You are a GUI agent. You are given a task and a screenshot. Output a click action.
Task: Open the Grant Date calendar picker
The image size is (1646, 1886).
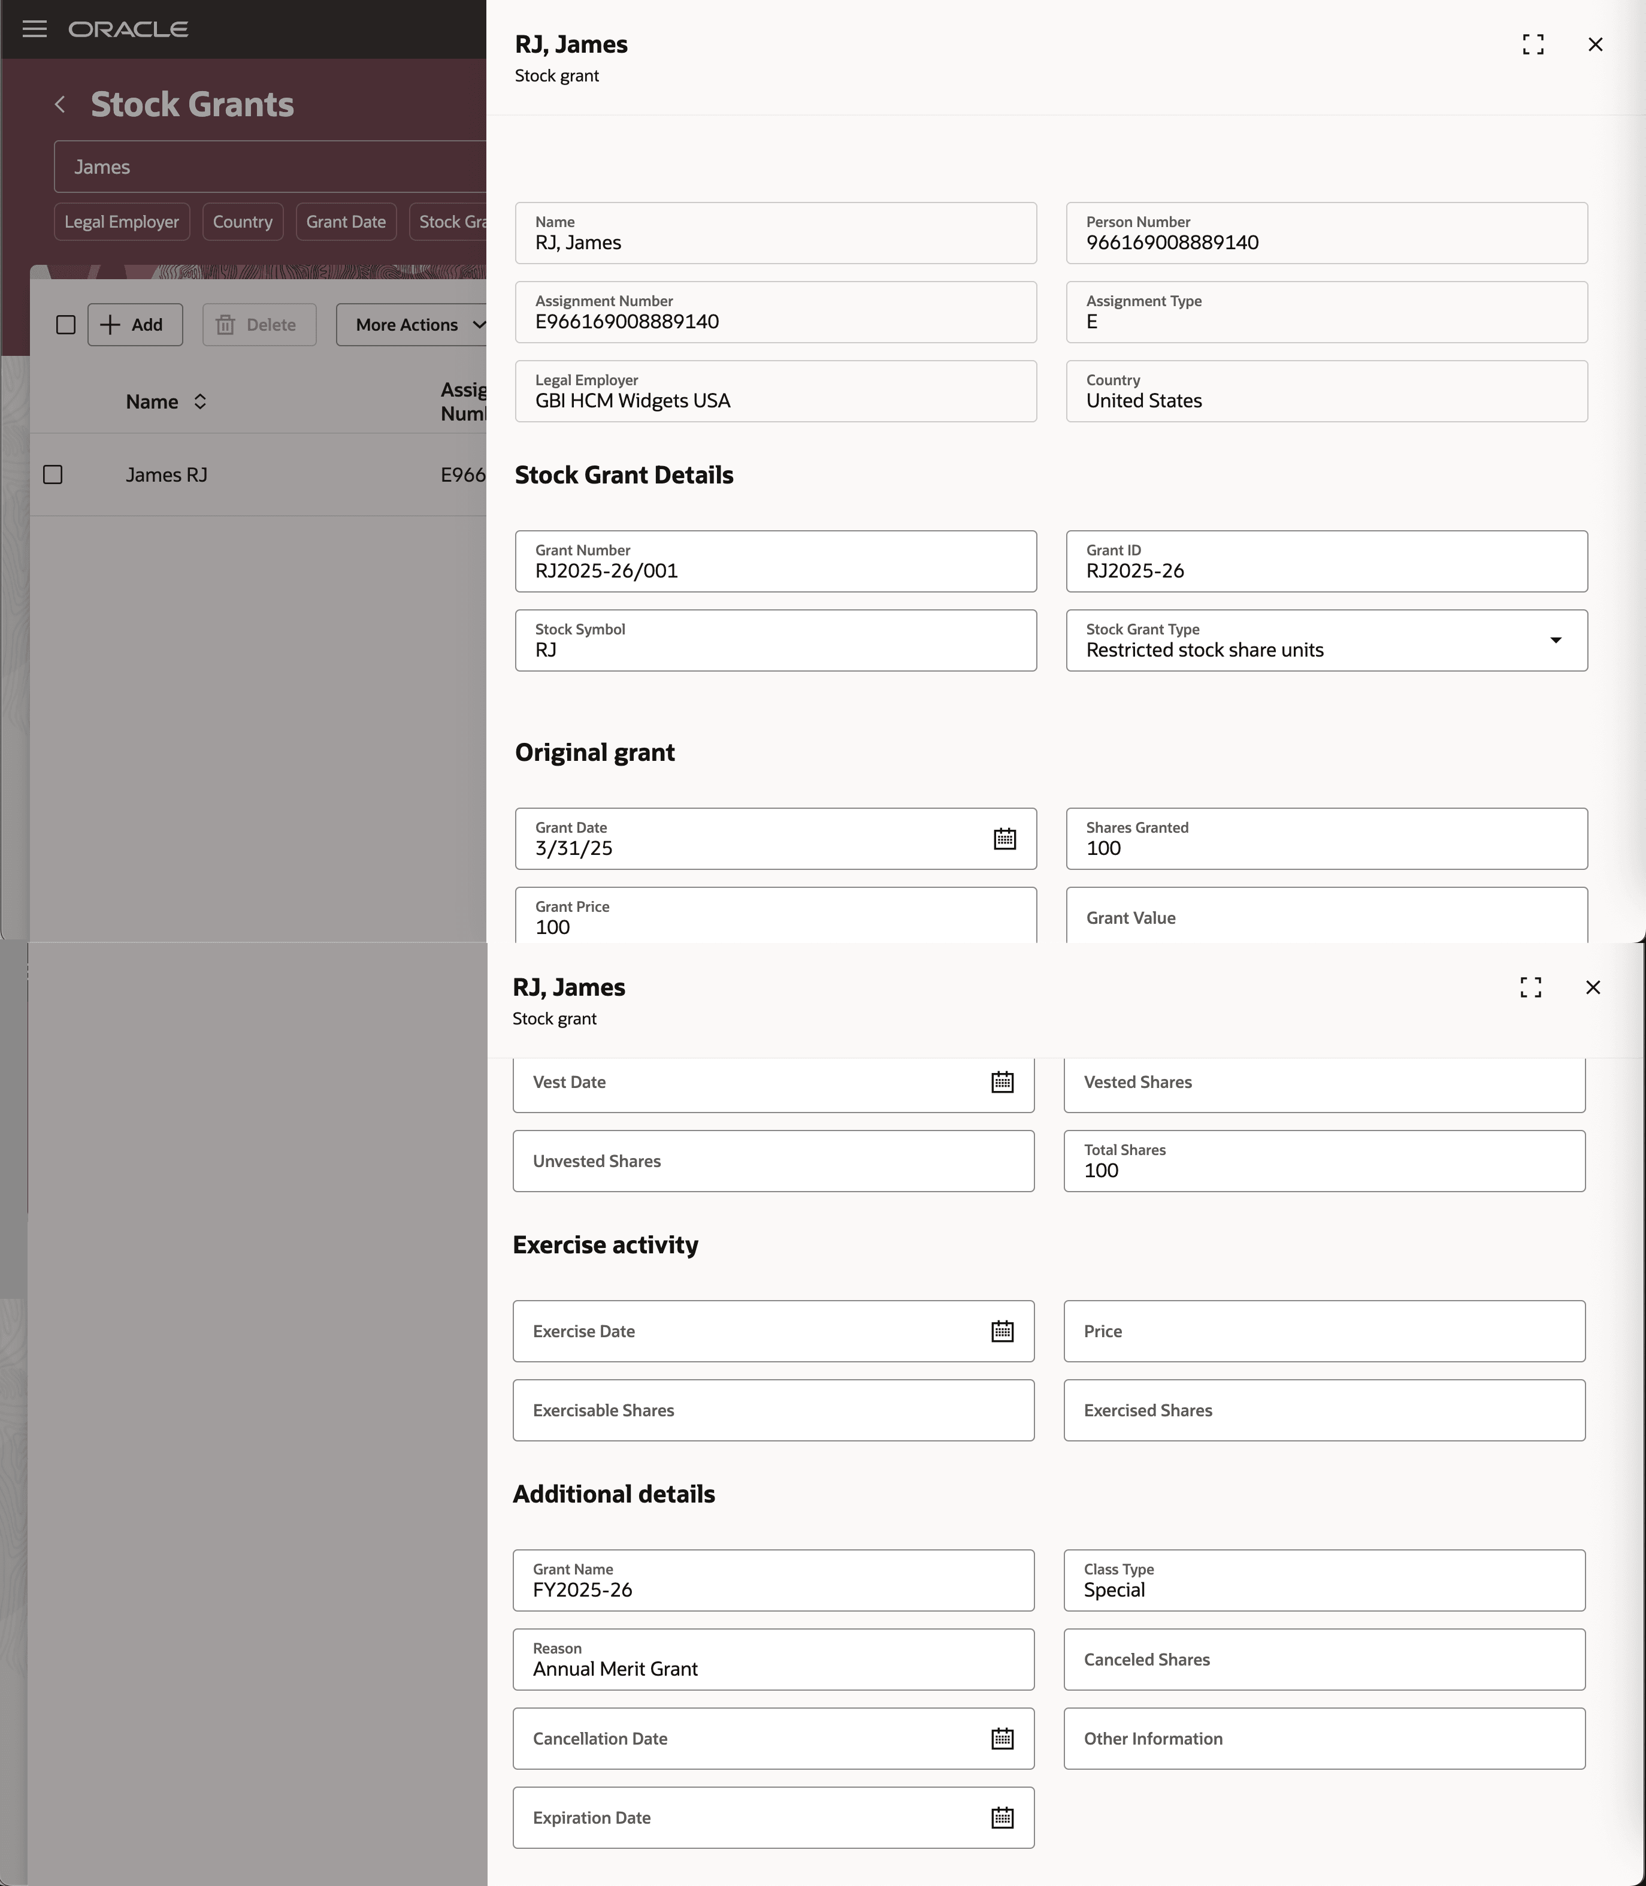(x=1004, y=839)
